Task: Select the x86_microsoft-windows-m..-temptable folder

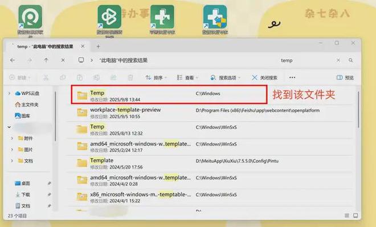Action: pos(209,197)
